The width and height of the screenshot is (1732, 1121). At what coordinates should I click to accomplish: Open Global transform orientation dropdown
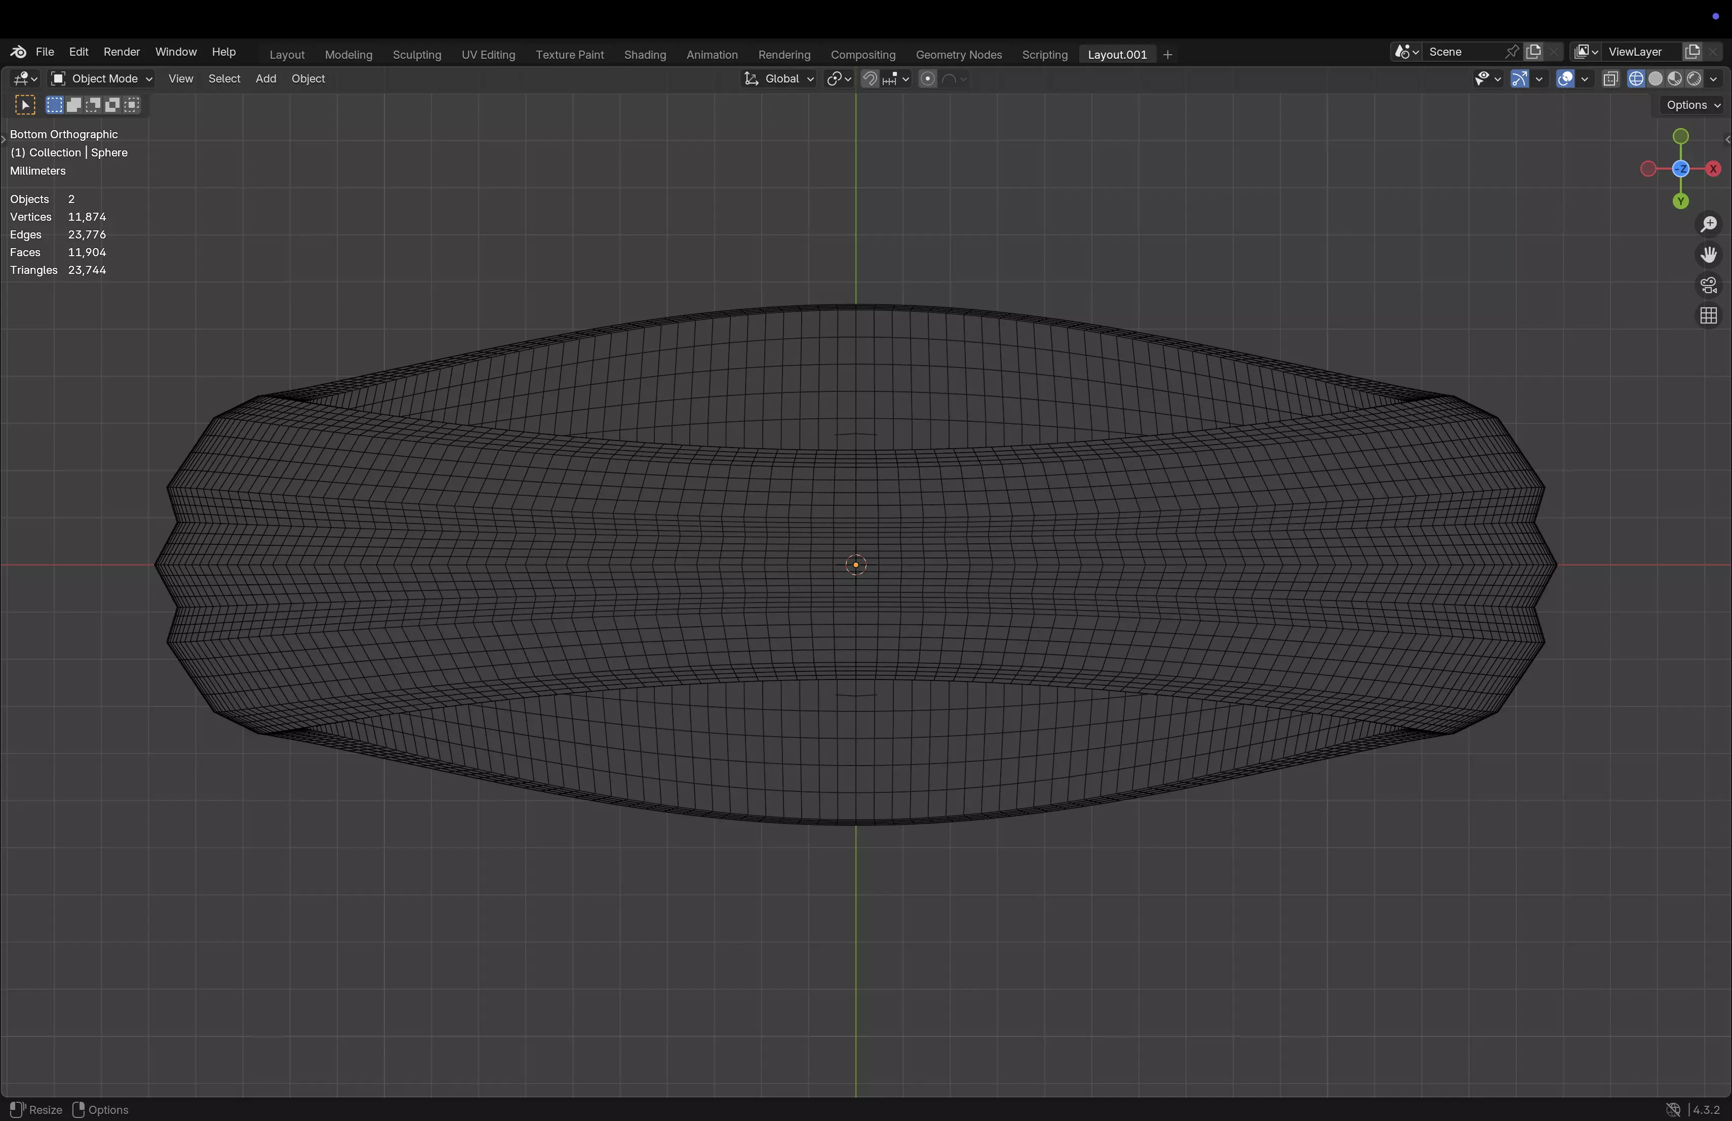[779, 78]
